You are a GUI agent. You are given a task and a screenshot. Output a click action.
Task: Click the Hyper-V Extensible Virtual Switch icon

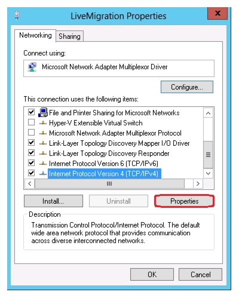[43, 123]
